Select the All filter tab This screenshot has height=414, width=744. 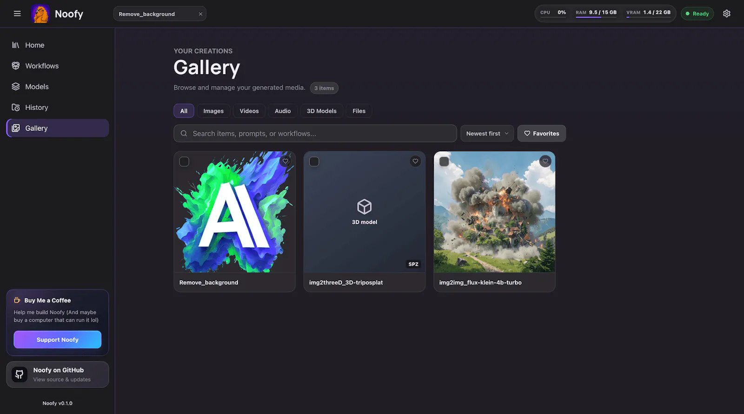click(184, 111)
